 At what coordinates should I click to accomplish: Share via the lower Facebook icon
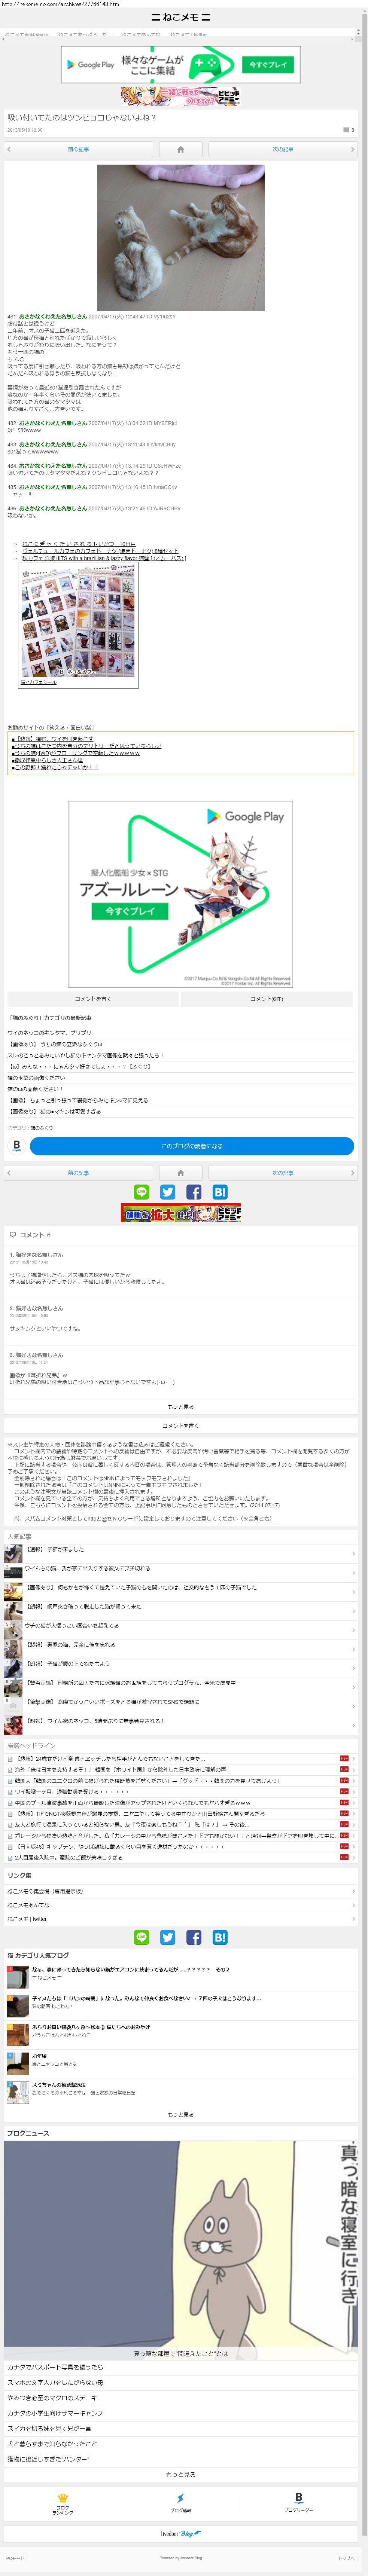194,1937
